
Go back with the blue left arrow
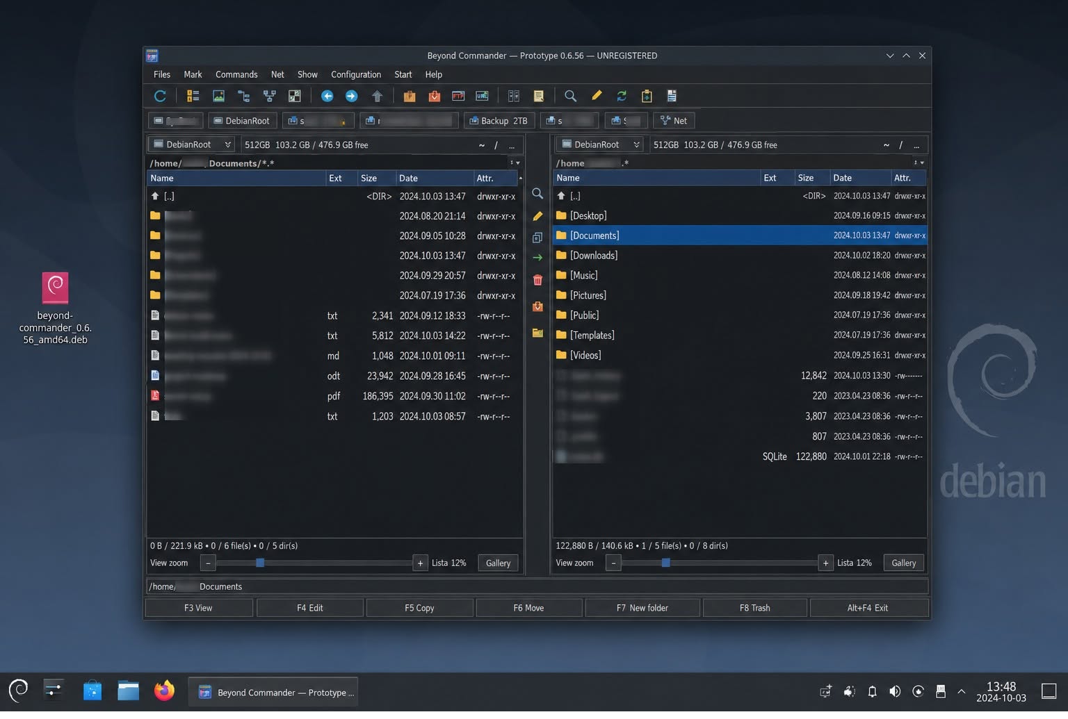coord(327,96)
